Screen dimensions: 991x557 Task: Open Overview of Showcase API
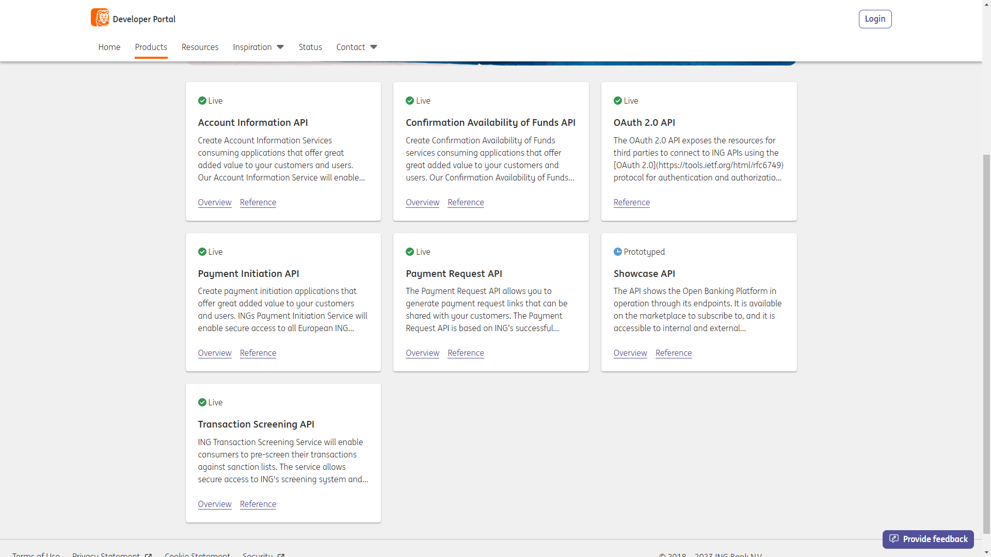(x=630, y=353)
